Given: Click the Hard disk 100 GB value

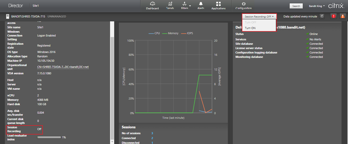Looking at the screenshot, I should click(x=42, y=104).
